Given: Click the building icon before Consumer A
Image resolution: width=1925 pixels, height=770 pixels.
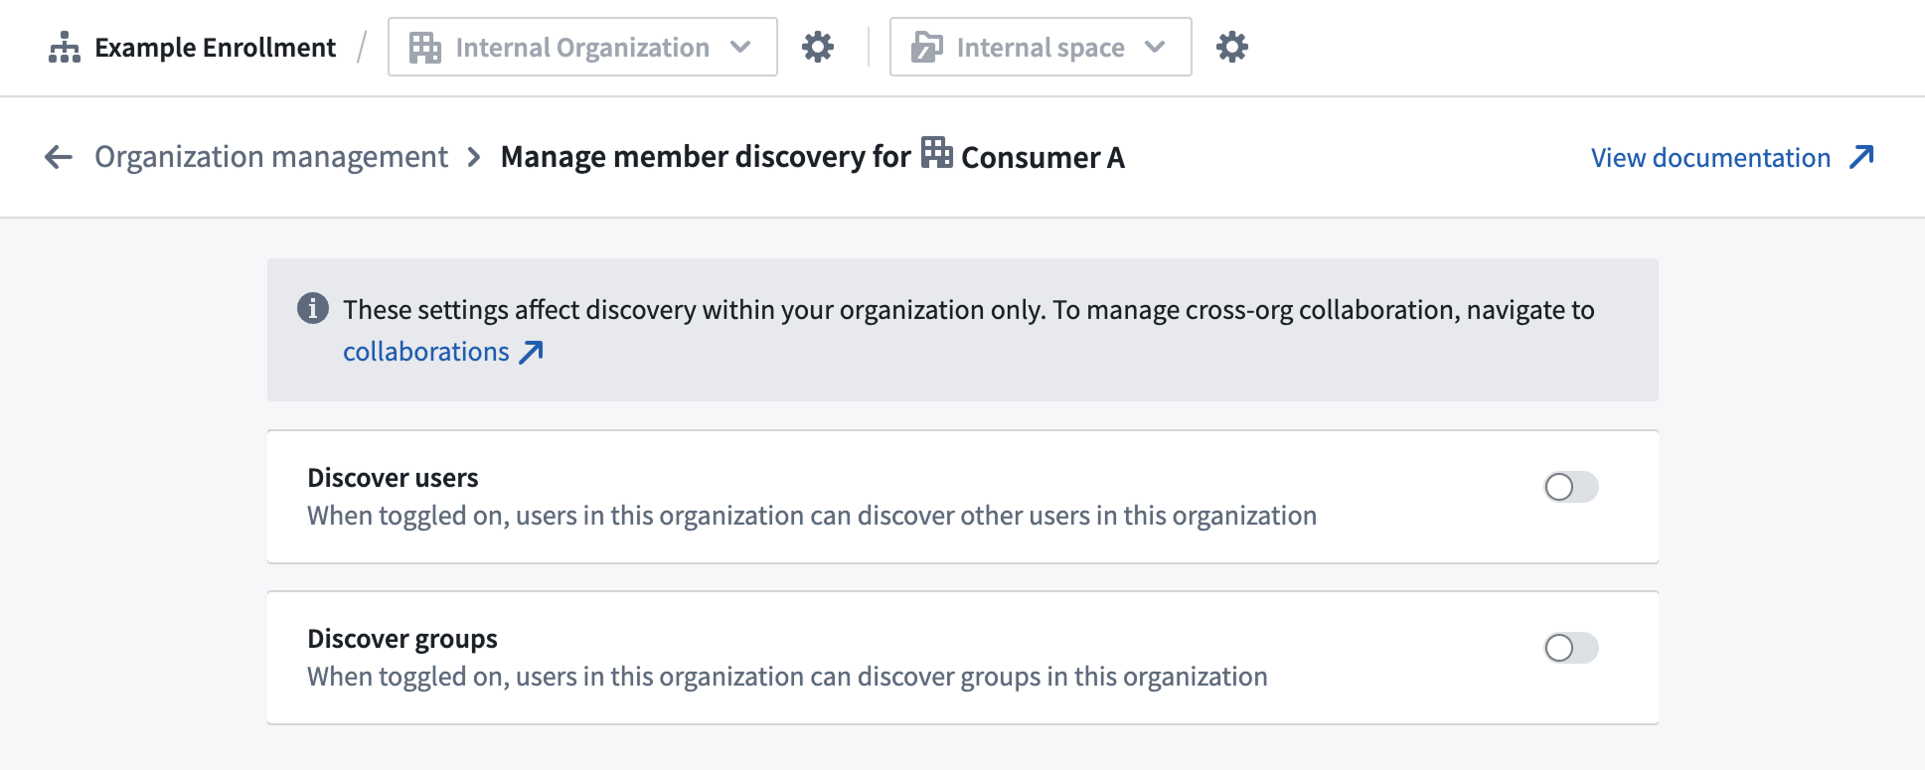Looking at the screenshot, I should coord(936,154).
